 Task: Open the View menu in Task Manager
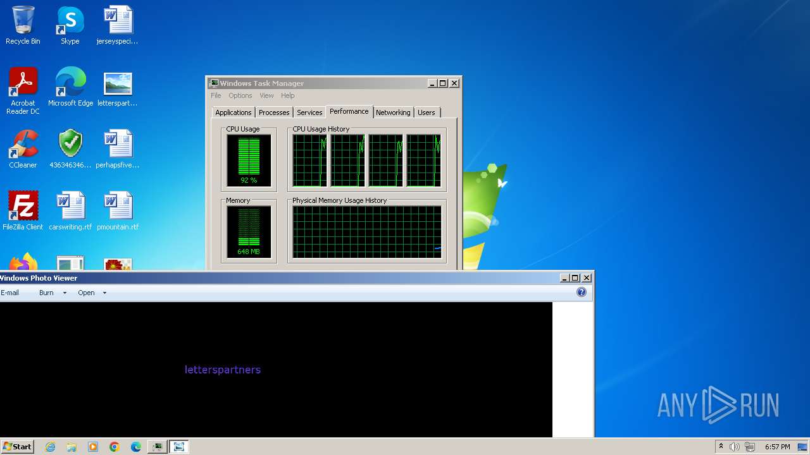[266, 95]
